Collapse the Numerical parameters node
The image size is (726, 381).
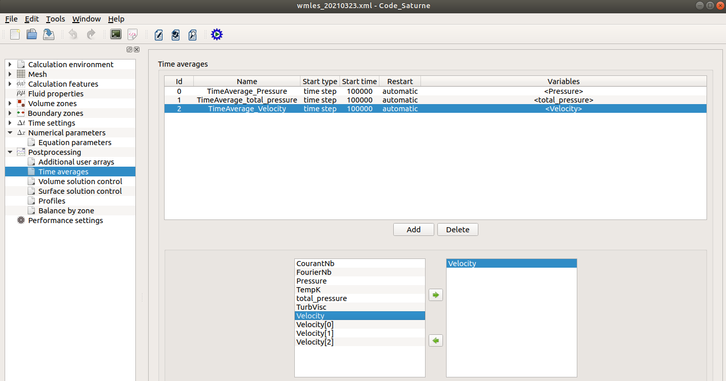coord(10,133)
